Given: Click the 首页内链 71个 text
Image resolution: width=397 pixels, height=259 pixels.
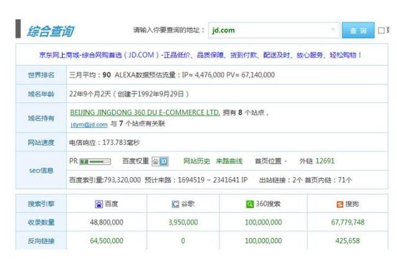Looking at the screenshot, I should (x=328, y=180).
